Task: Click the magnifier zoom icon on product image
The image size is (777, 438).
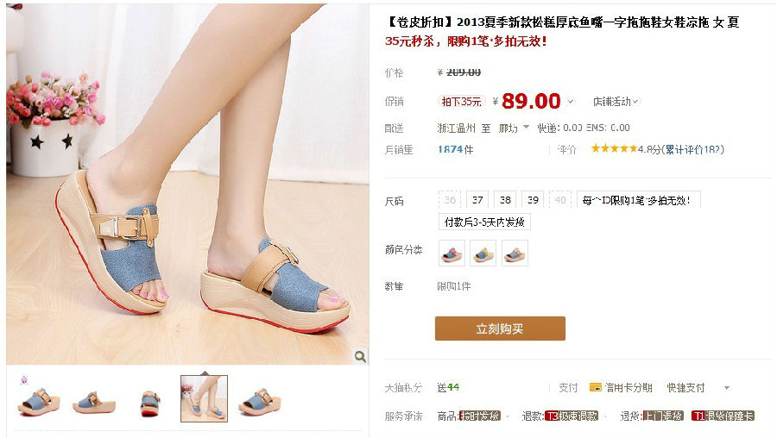Action: 360,356
